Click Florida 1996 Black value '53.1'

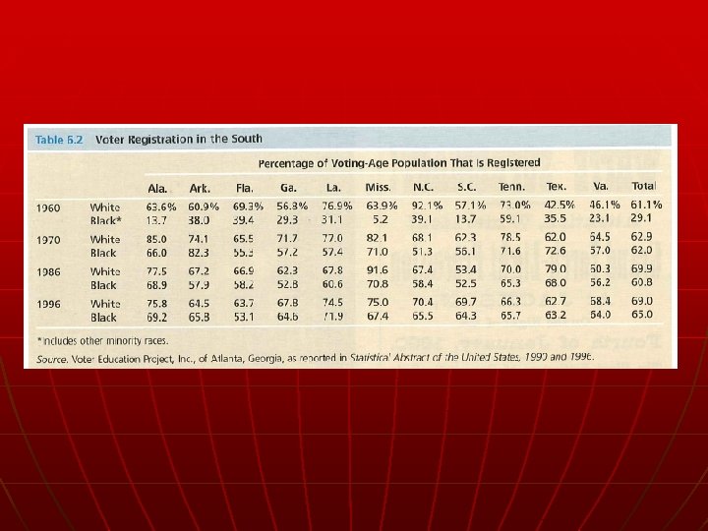[244, 317]
